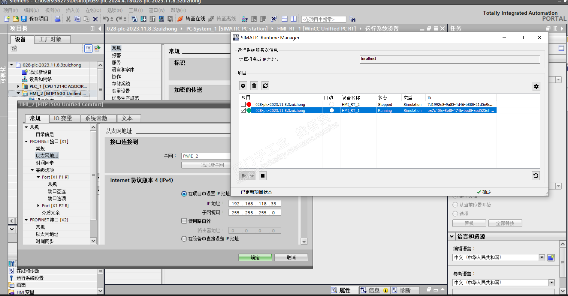Open Runtime Manager settings gear

pos(536,86)
